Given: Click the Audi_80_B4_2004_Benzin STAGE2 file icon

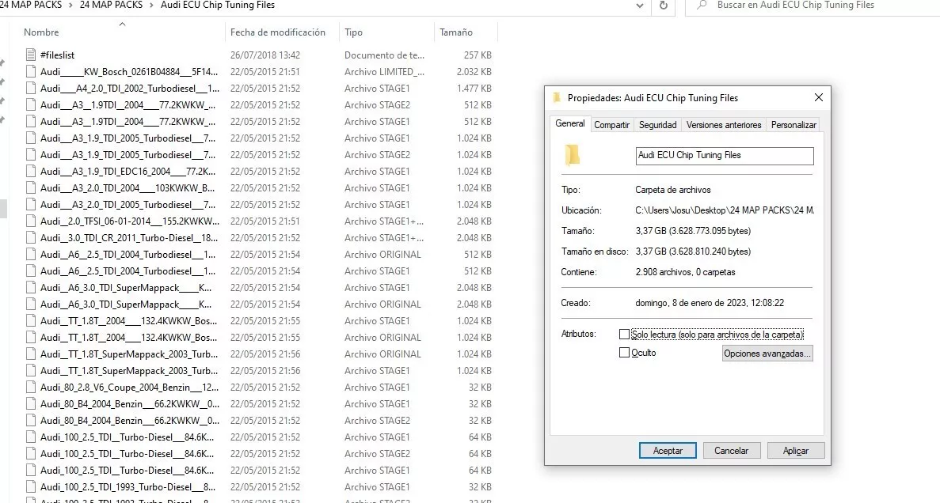Looking at the screenshot, I should [x=31, y=421].
